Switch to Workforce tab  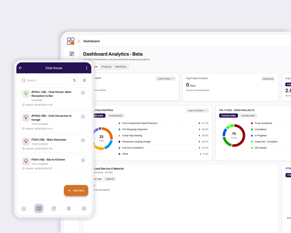pos(121,67)
